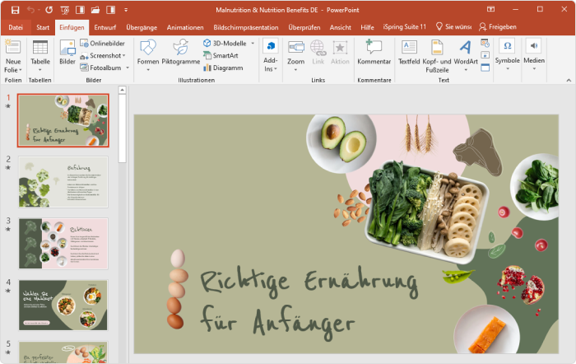Select the salmon plate image on slide
The width and height of the screenshot is (576, 364).
coord(486,330)
